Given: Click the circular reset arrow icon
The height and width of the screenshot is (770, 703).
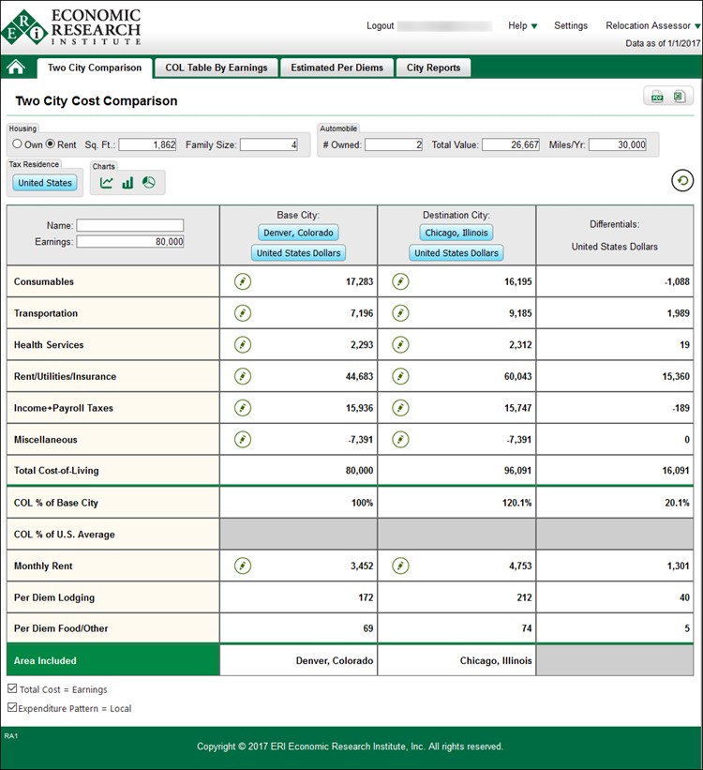Looking at the screenshot, I should (x=682, y=181).
